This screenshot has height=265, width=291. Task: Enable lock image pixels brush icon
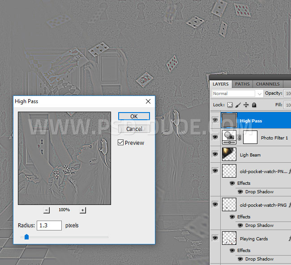pyautogui.click(x=238, y=105)
